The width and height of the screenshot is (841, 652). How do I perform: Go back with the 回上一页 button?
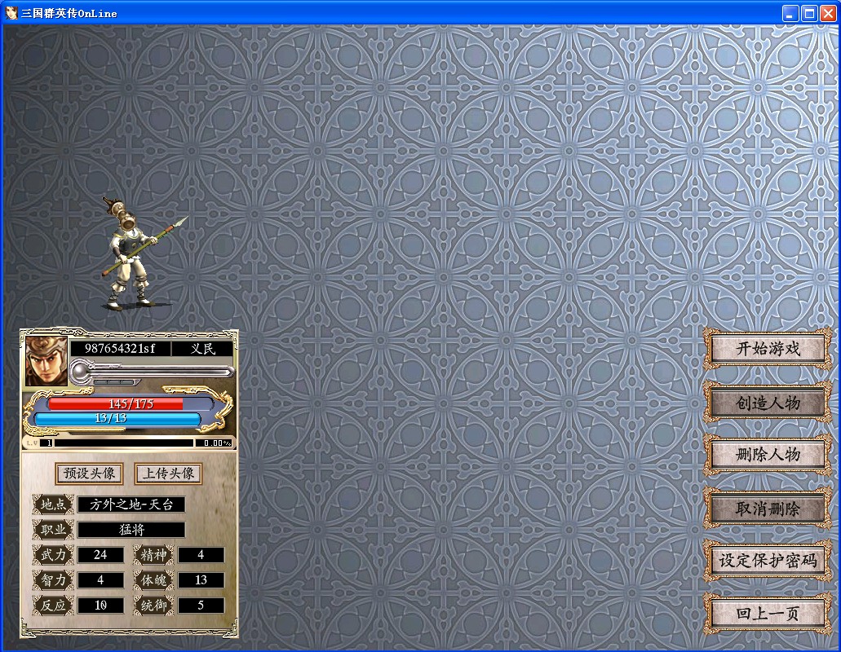[x=768, y=614]
